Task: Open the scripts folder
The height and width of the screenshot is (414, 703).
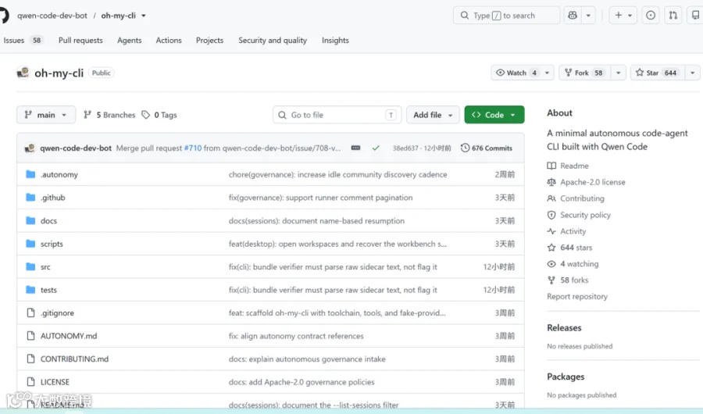Action: (52, 244)
